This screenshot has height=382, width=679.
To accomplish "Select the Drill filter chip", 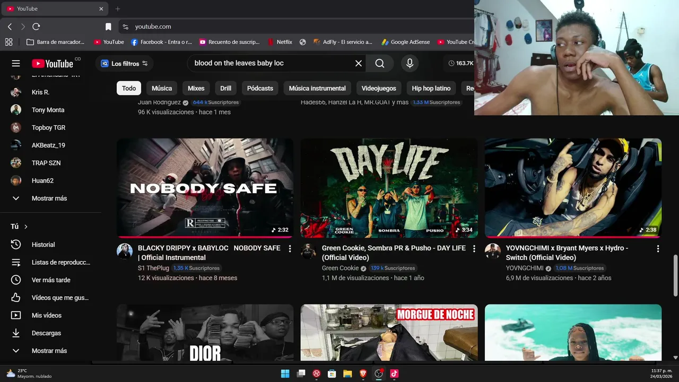I will (225, 88).
